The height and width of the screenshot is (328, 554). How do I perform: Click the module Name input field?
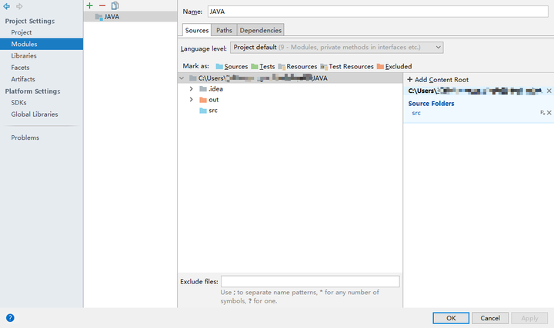point(378,12)
